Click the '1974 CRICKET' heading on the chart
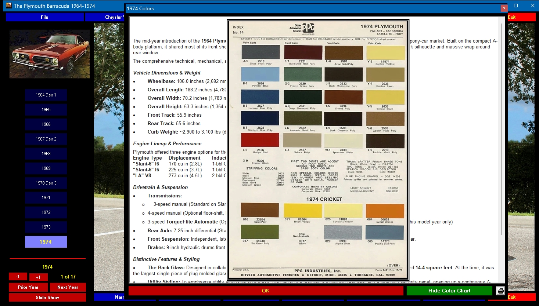The image size is (539, 306). pyautogui.click(x=324, y=199)
